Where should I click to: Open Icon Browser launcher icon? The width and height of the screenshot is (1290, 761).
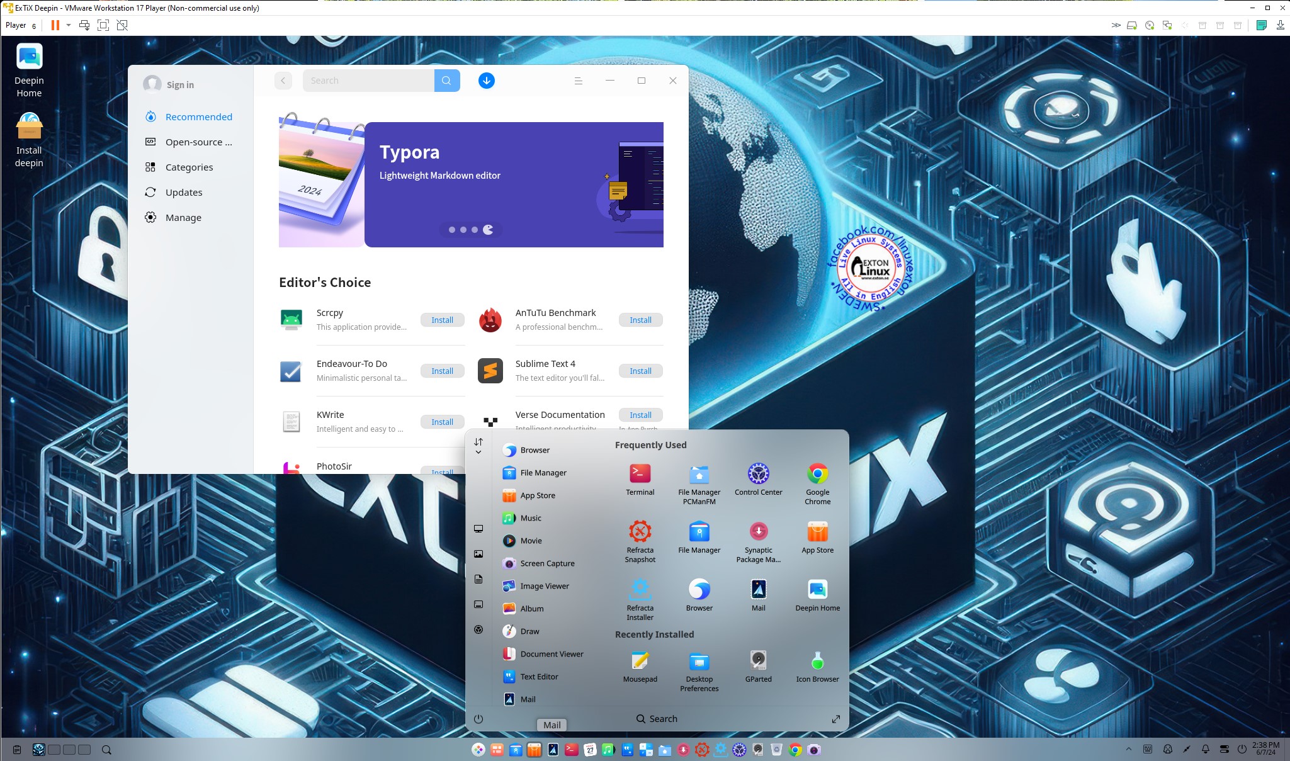pyautogui.click(x=817, y=666)
